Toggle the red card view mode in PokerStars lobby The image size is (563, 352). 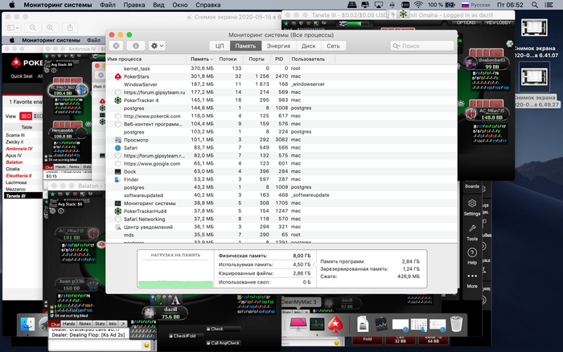click(26, 116)
